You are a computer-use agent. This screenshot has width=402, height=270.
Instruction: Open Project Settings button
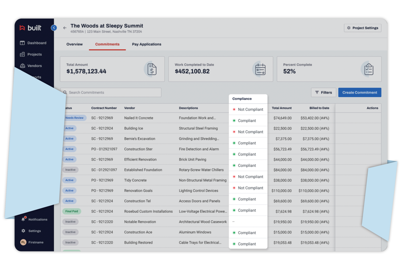362,28
